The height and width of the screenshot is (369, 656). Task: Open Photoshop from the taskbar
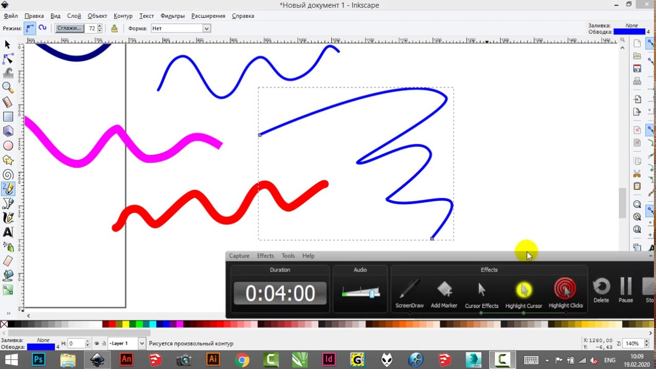(38, 360)
